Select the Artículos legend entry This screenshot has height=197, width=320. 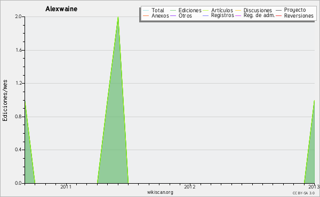click(222, 10)
